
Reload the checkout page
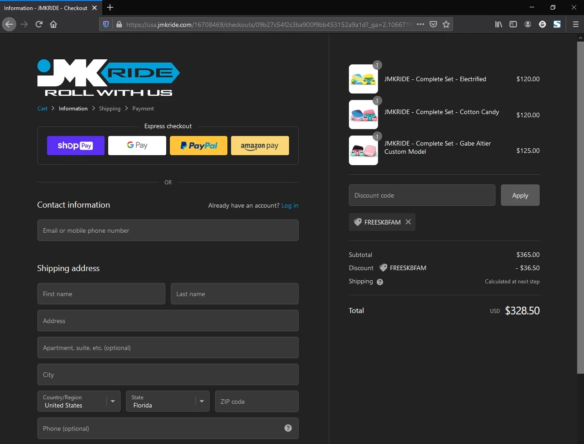point(39,24)
